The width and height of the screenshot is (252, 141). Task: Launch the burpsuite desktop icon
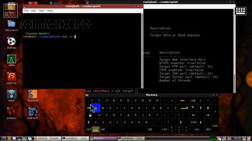click(33, 96)
